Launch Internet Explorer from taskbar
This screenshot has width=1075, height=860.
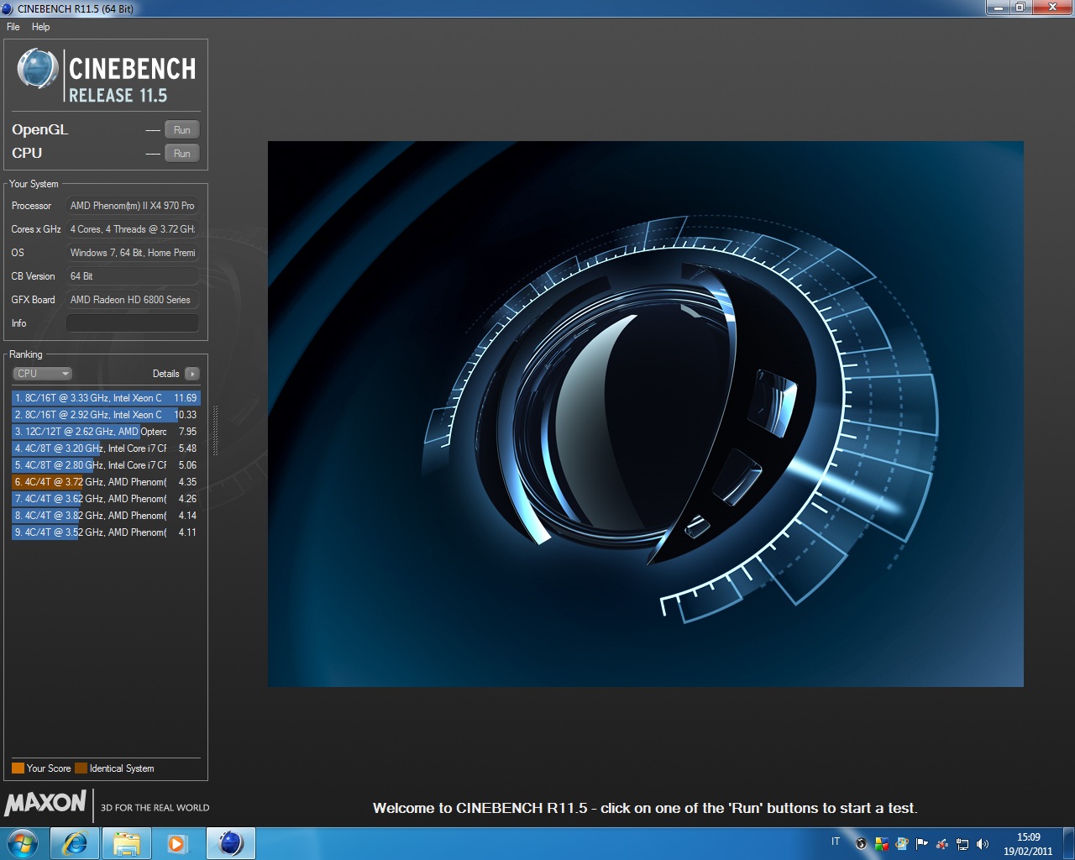(76, 843)
